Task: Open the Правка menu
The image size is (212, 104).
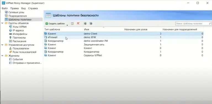Action: tap(14, 8)
